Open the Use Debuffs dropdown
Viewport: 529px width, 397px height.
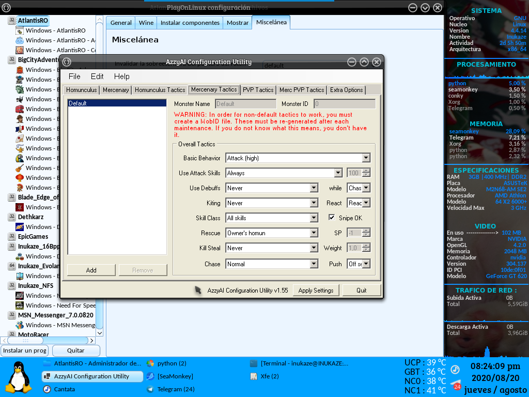tap(314, 188)
